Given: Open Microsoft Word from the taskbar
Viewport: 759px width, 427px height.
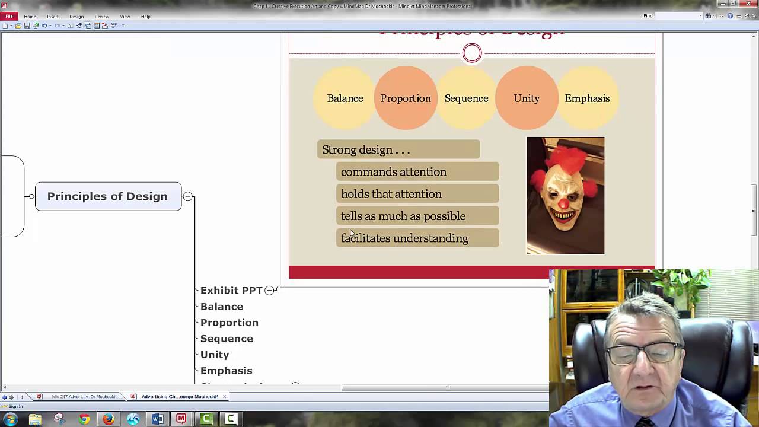Looking at the screenshot, I should [157, 419].
